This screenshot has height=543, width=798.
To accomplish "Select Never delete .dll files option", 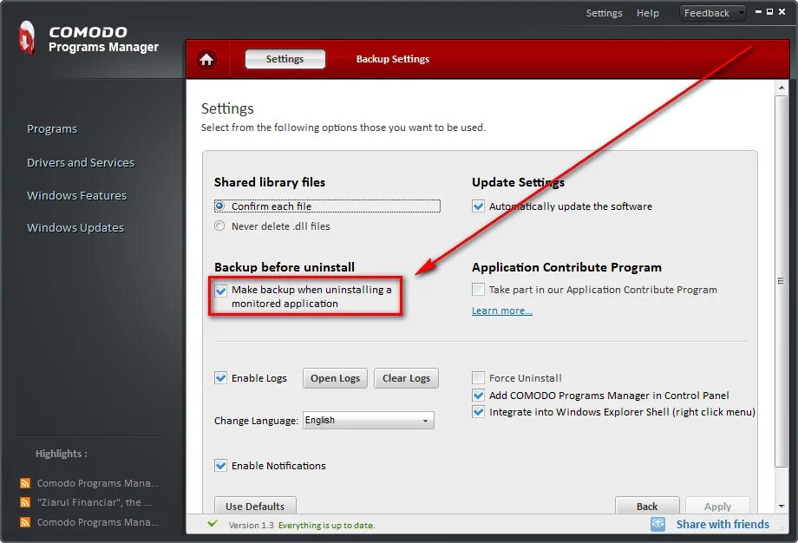I will [x=219, y=226].
